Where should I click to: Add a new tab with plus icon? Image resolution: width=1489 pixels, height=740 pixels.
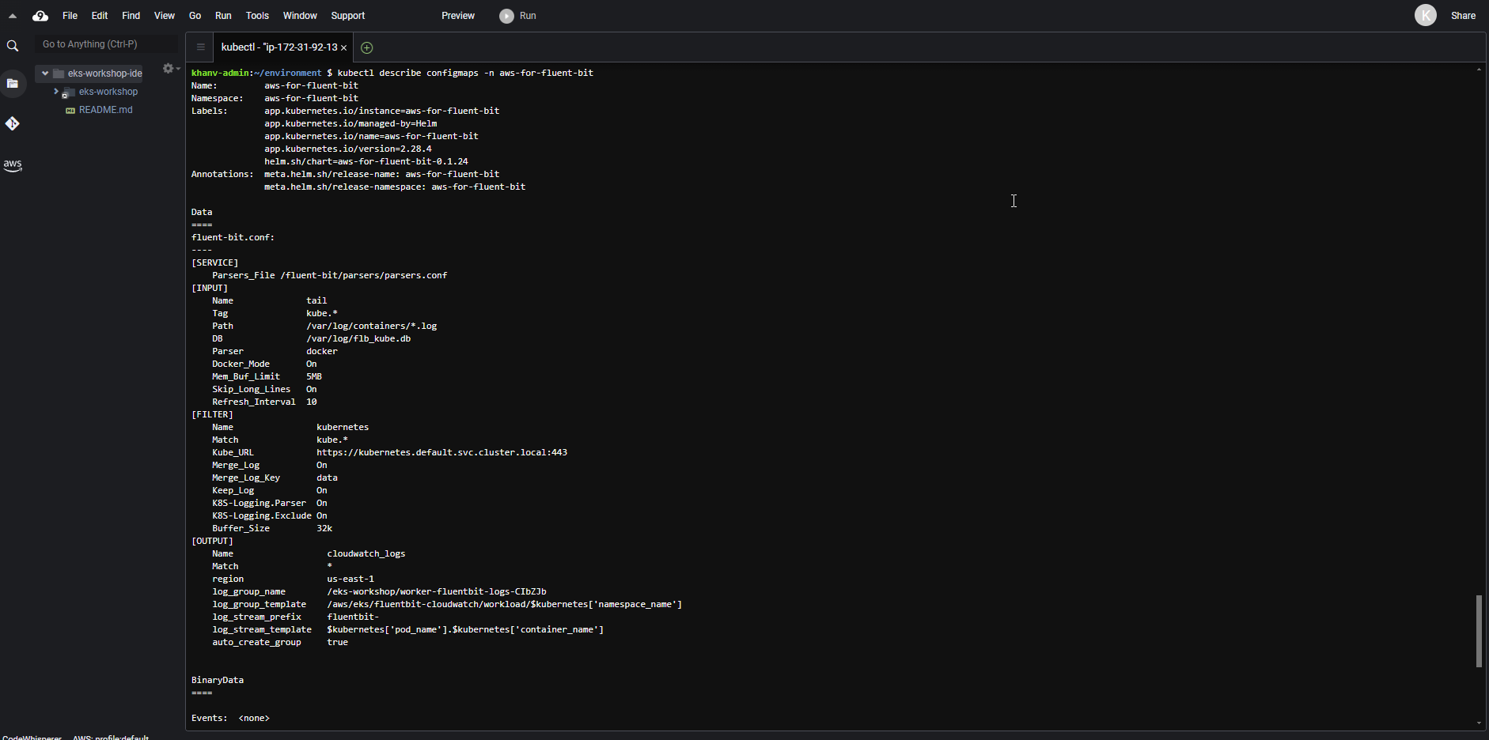coord(366,47)
